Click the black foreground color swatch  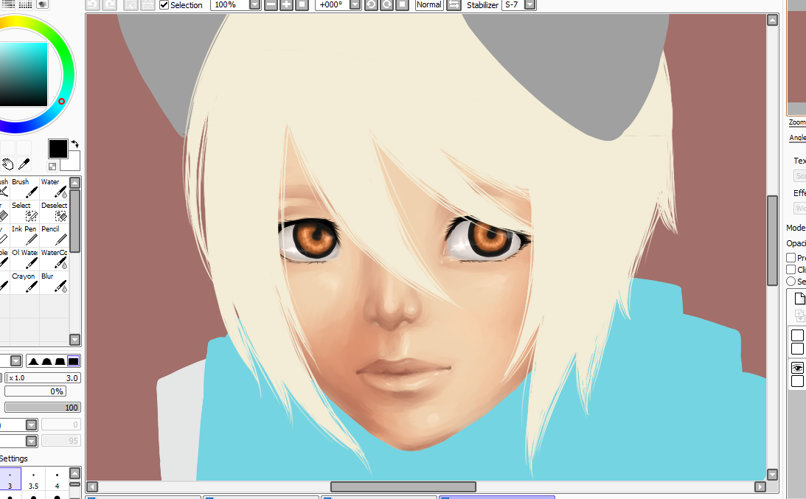click(58, 148)
